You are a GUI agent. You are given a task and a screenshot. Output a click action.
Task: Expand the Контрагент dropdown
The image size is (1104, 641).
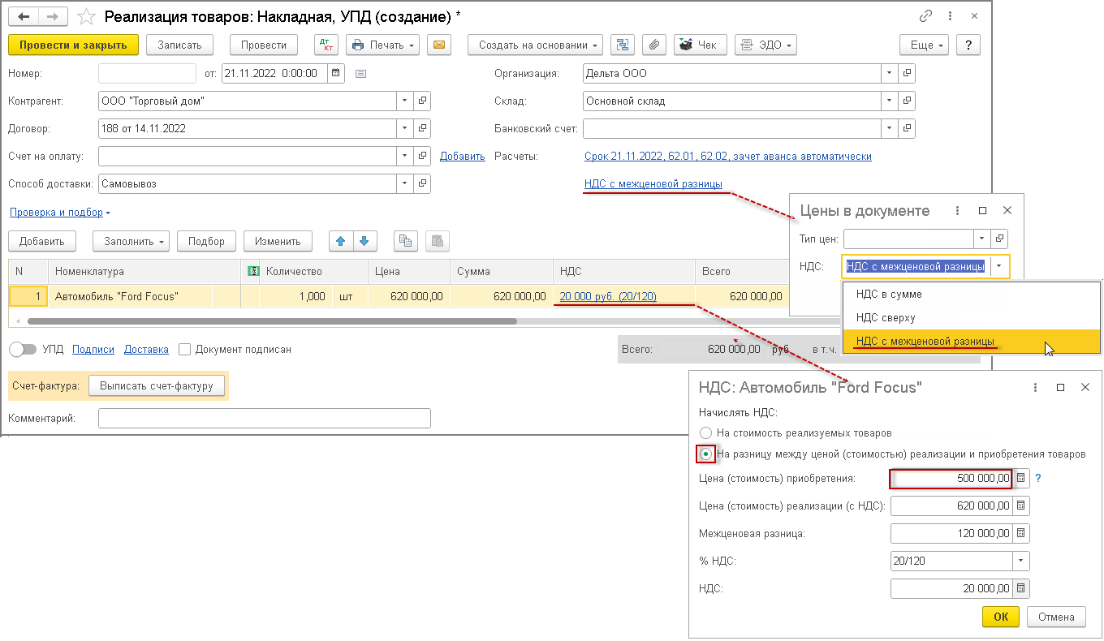tap(405, 101)
